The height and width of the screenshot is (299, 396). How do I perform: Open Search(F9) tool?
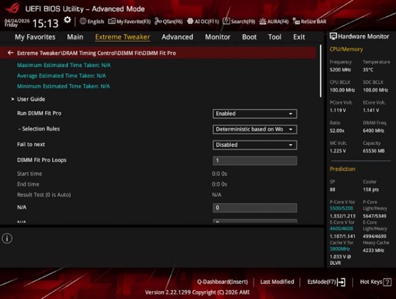pyautogui.click(x=239, y=21)
